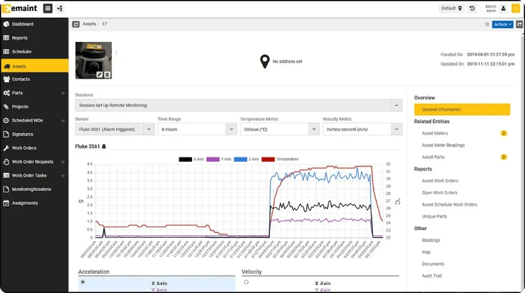Select General Information in Overview panel
This screenshot has width=525, height=293.
click(462, 109)
